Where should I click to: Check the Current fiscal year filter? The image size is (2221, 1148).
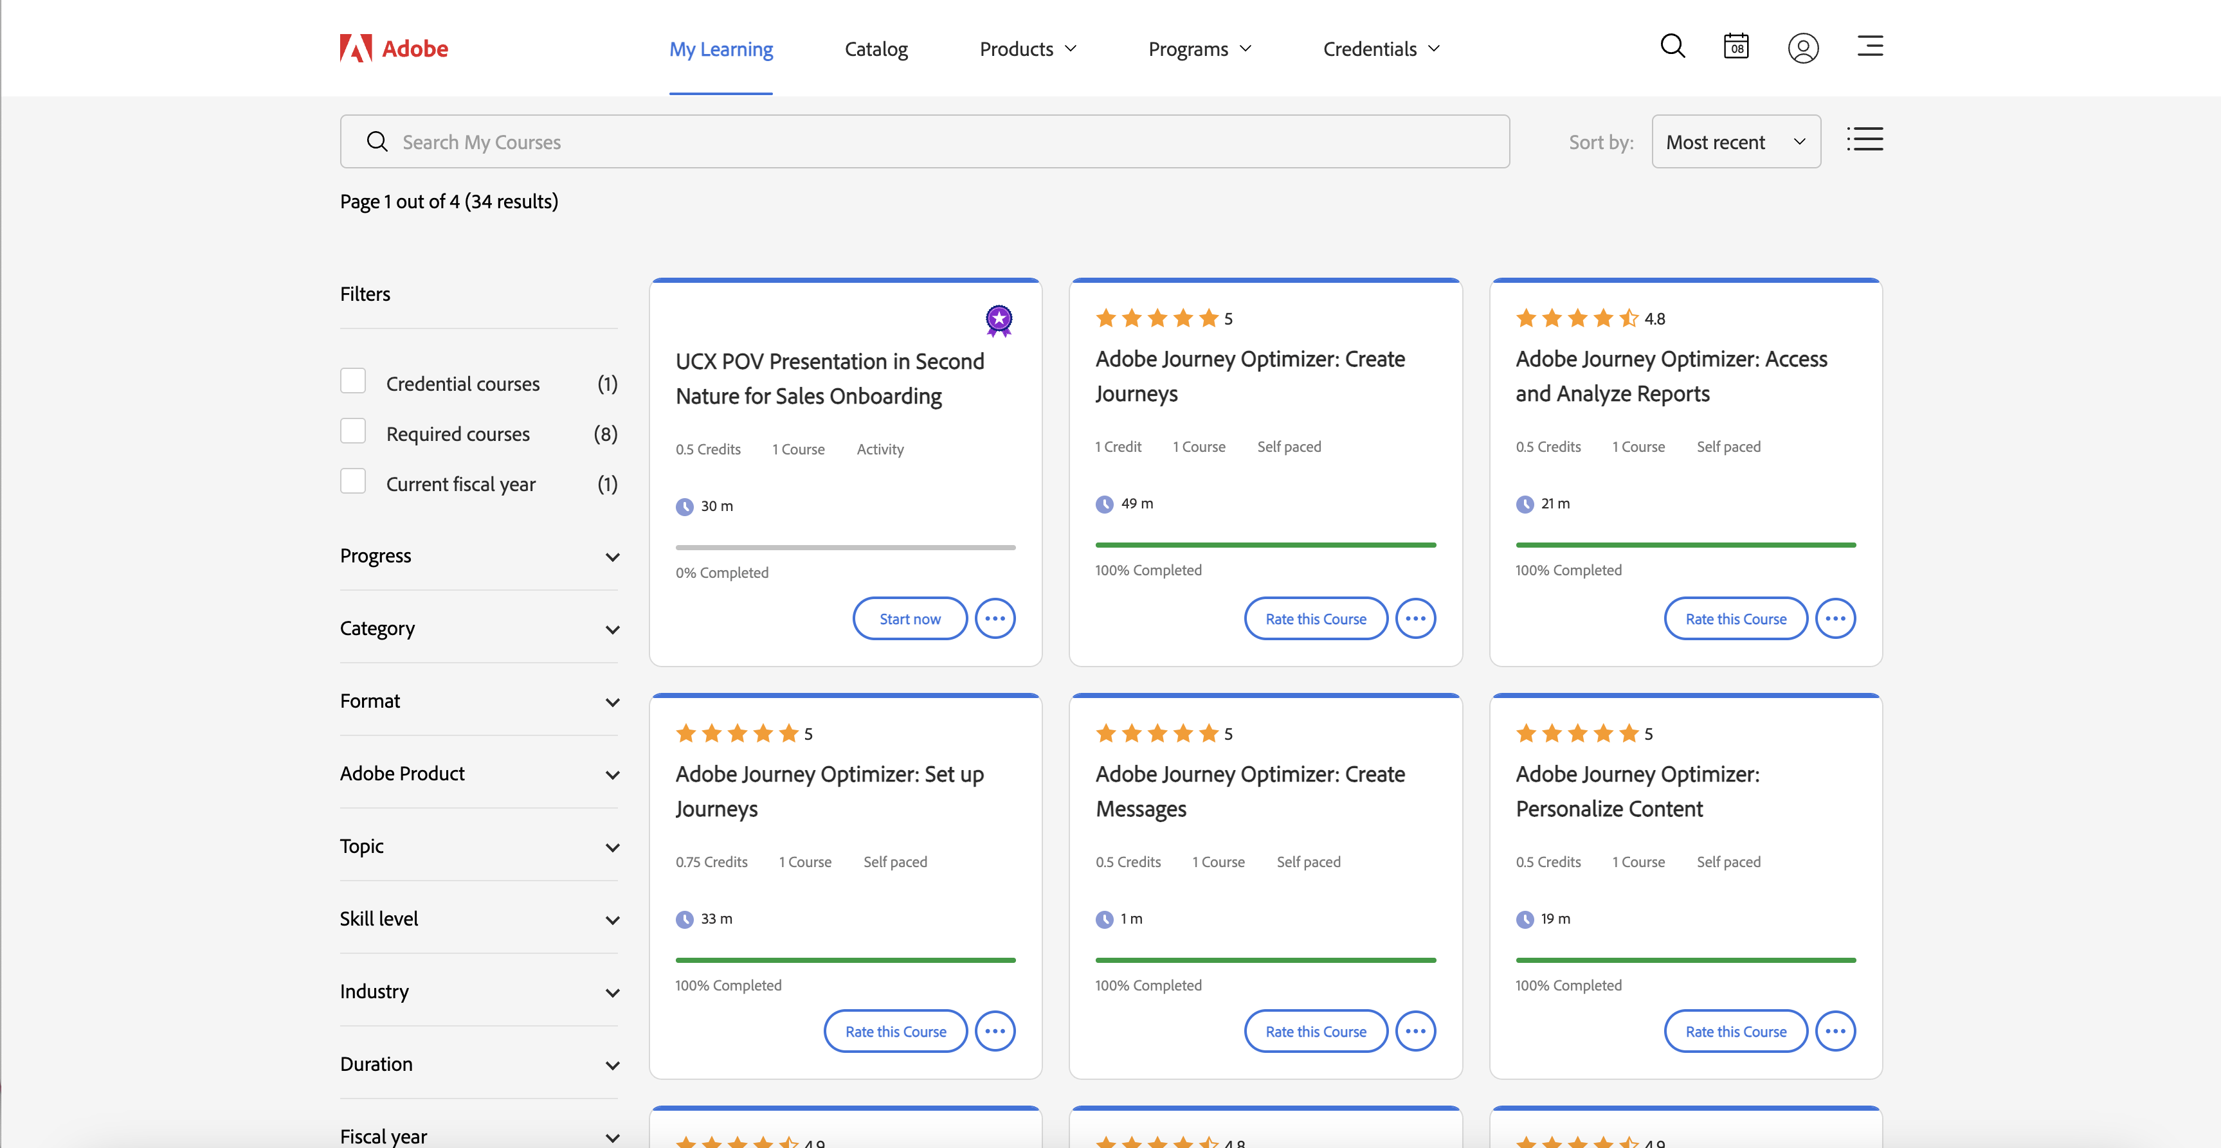352,481
